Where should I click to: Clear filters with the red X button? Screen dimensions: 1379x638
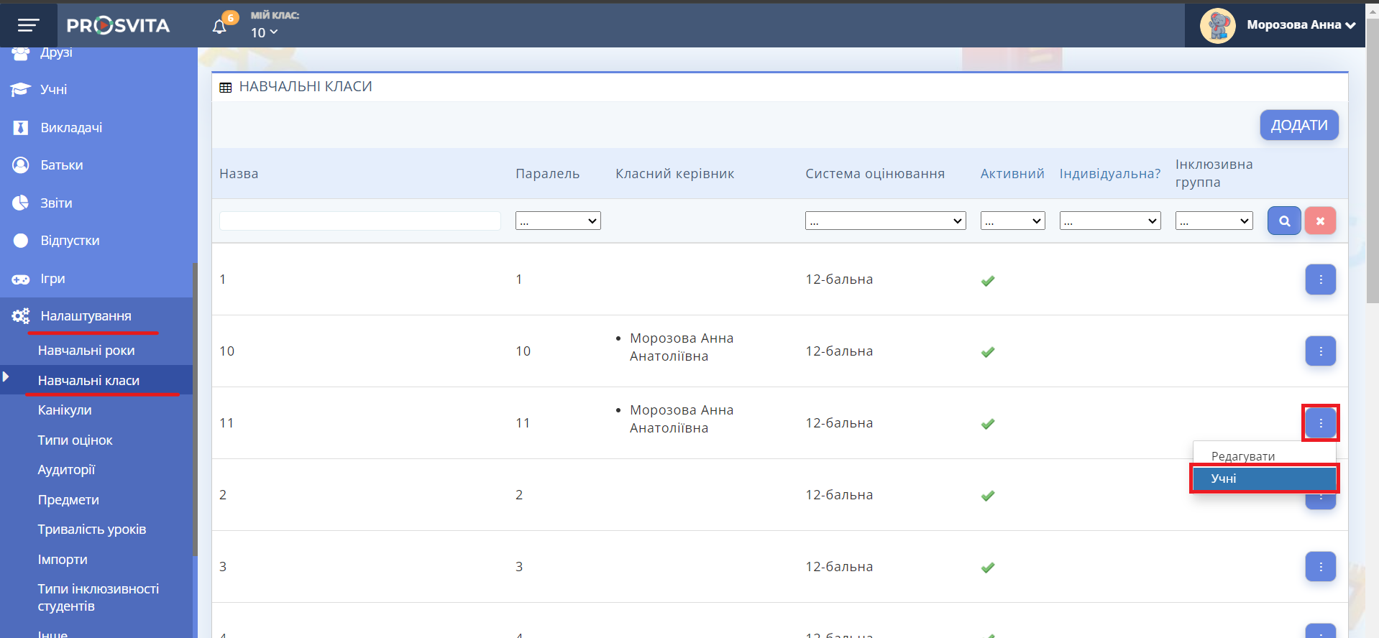pos(1320,221)
